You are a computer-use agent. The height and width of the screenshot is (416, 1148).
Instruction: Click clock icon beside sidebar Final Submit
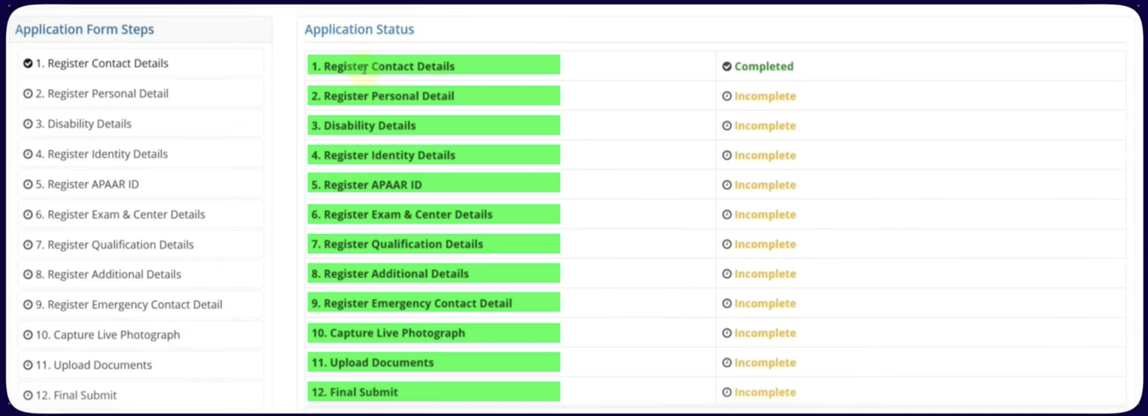click(28, 395)
